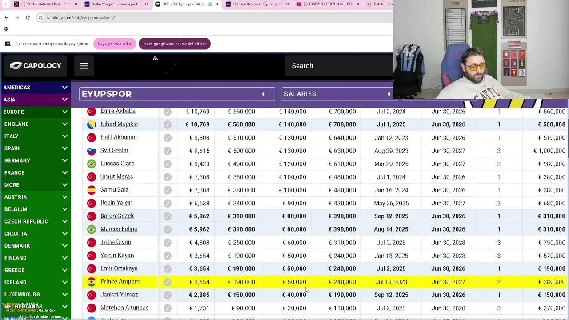The image size is (569, 320).
Task: Click the Brazil flag beside Luccas Claro
Action: [92, 164]
